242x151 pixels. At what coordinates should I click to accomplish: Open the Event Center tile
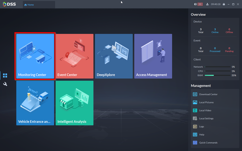click(x=74, y=56)
